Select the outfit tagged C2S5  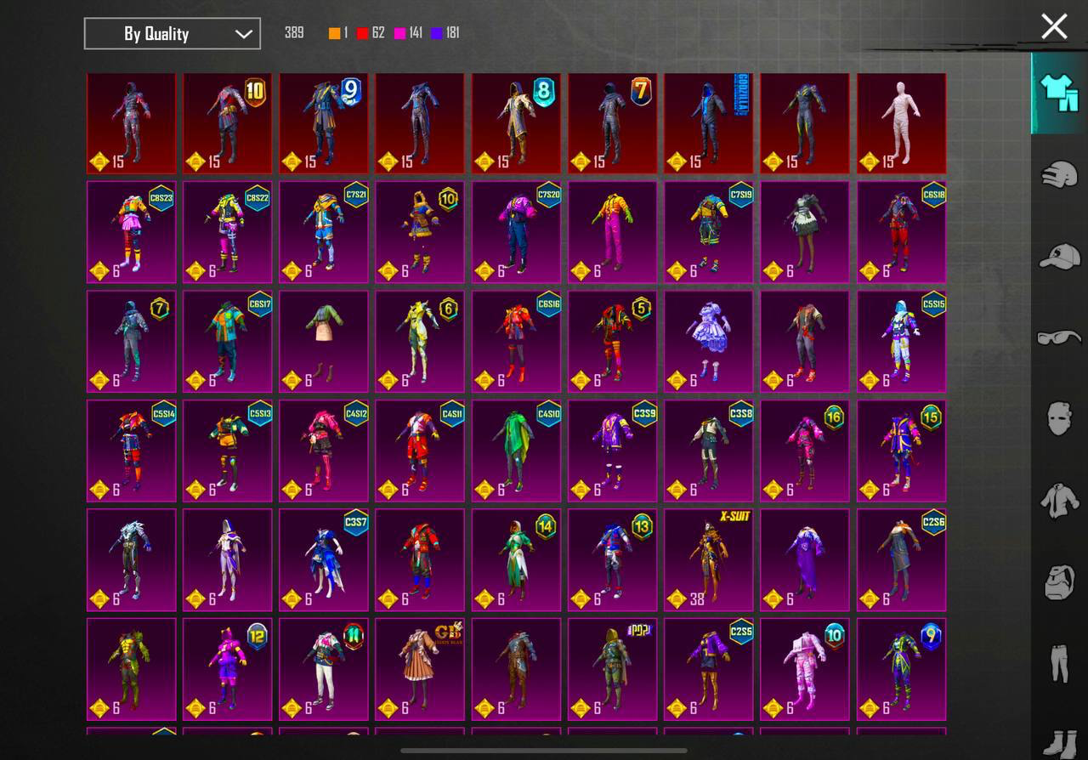709,669
